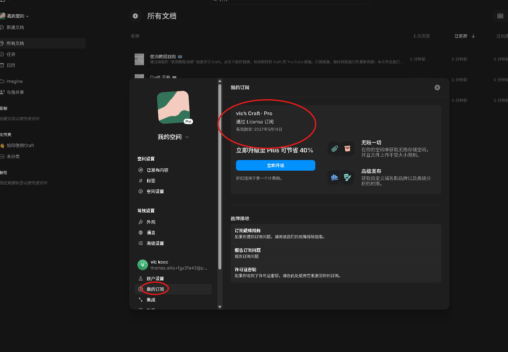Click the 使用教程视频 document thumbnail

tap(139, 59)
